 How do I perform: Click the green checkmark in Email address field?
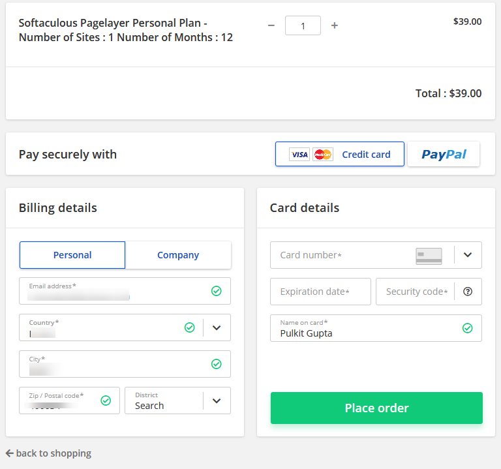click(217, 291)
